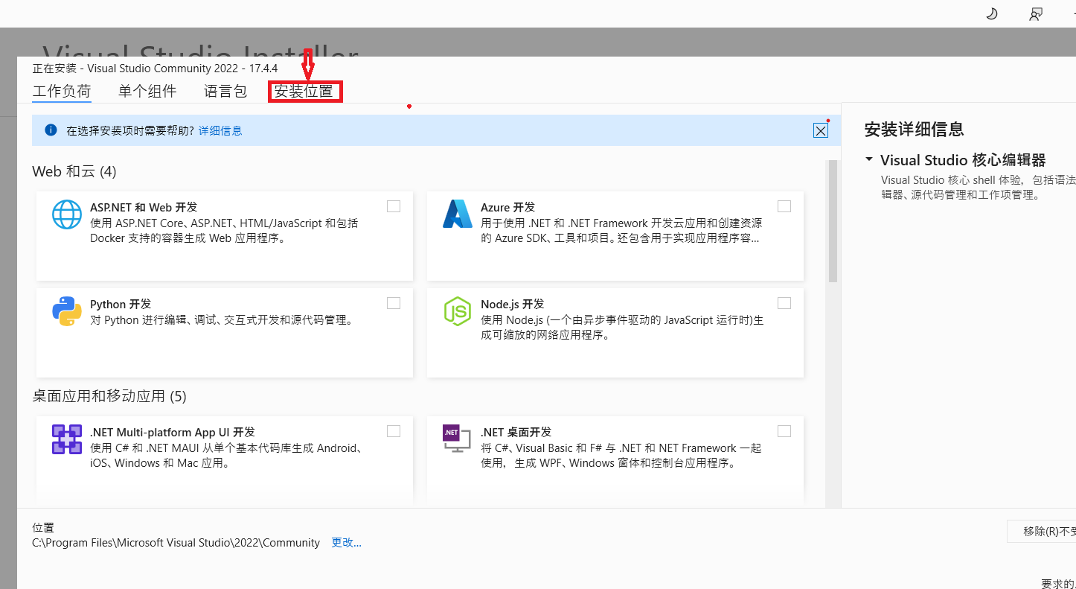Open the 移除(R)不受支持 dropdown button
The height and width of the screenshot is (589, 1076).
[1041, 531]
